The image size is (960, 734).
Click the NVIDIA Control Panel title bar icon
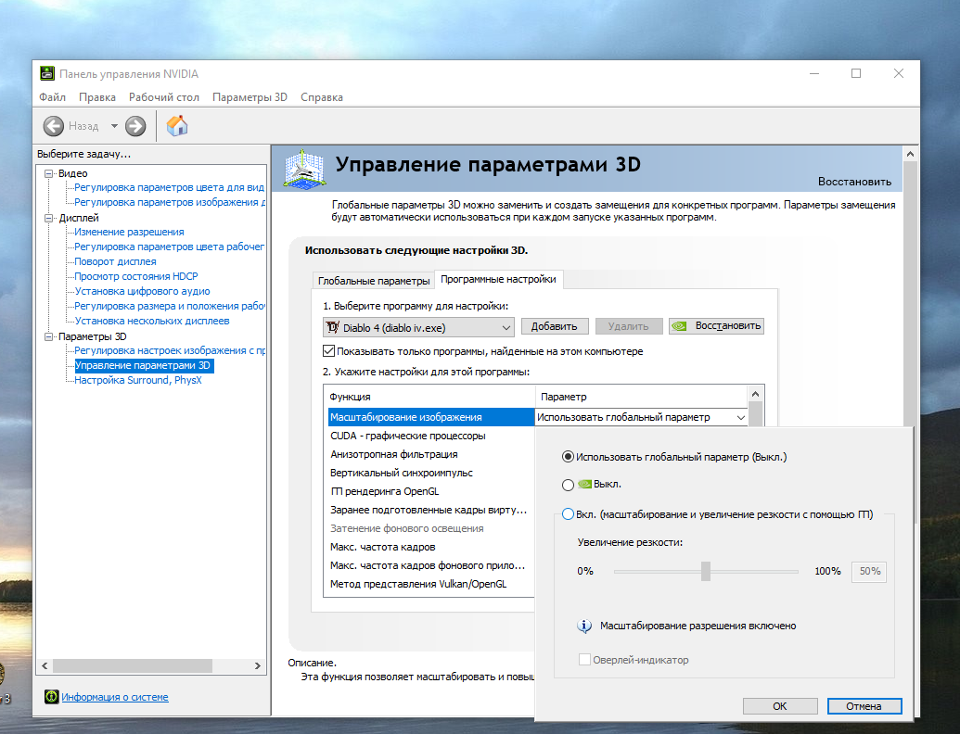pyautogui.click(x=47, y=73)
